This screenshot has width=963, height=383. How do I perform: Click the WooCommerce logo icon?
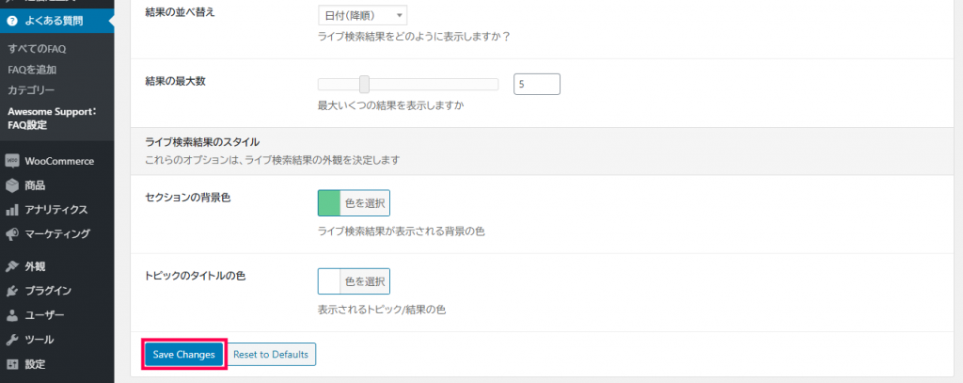[x=12, y=161]
